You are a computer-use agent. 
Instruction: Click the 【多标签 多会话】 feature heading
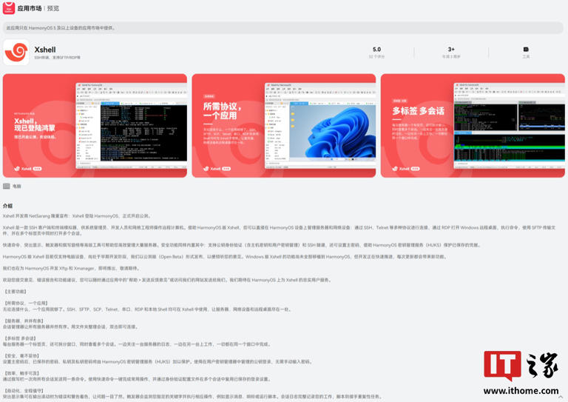point(21,338)
